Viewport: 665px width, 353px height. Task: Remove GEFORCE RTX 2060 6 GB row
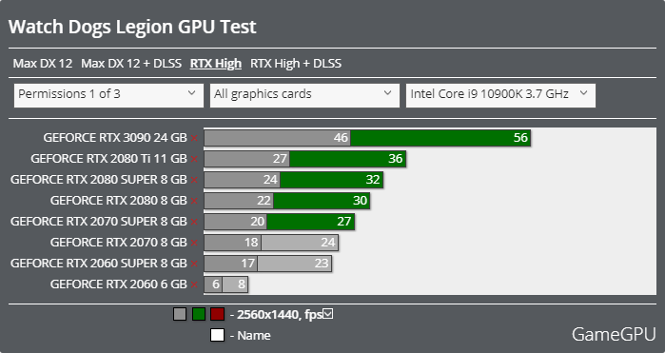pos(194,284)
